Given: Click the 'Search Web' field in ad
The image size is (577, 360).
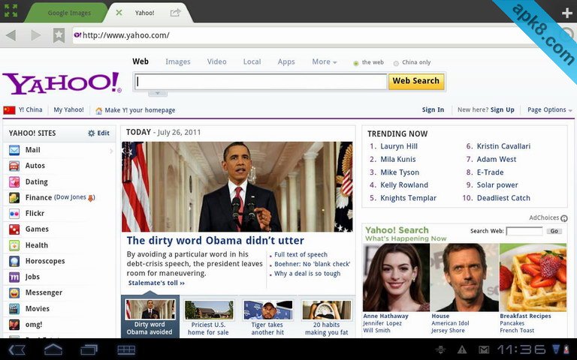Looking at the screenshot, I should (524, 231).
